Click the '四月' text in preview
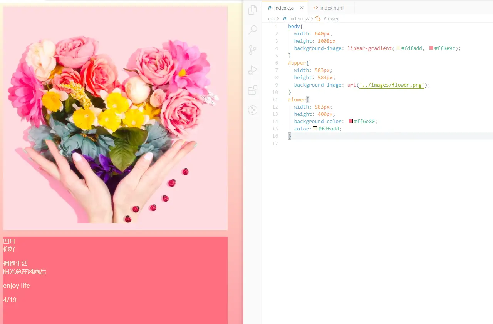The height and width of the screenshot is (324, 493). 9,241
